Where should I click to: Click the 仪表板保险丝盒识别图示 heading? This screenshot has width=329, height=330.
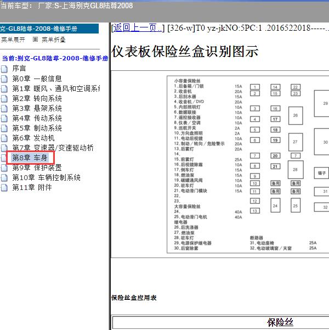pyautogui.click(x=185, y=52)
